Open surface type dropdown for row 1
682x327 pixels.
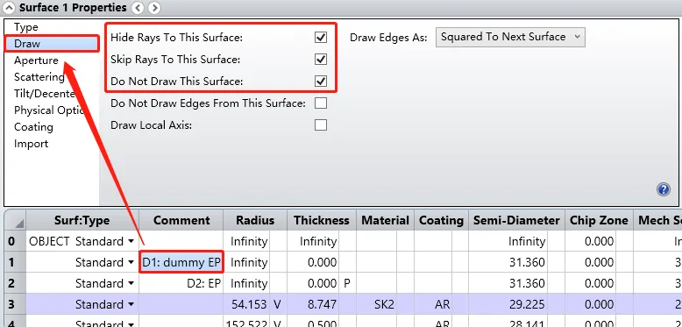coord(131,263)
